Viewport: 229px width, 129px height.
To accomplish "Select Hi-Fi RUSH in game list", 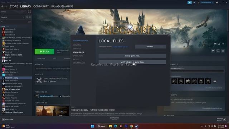I will (9, 75).
